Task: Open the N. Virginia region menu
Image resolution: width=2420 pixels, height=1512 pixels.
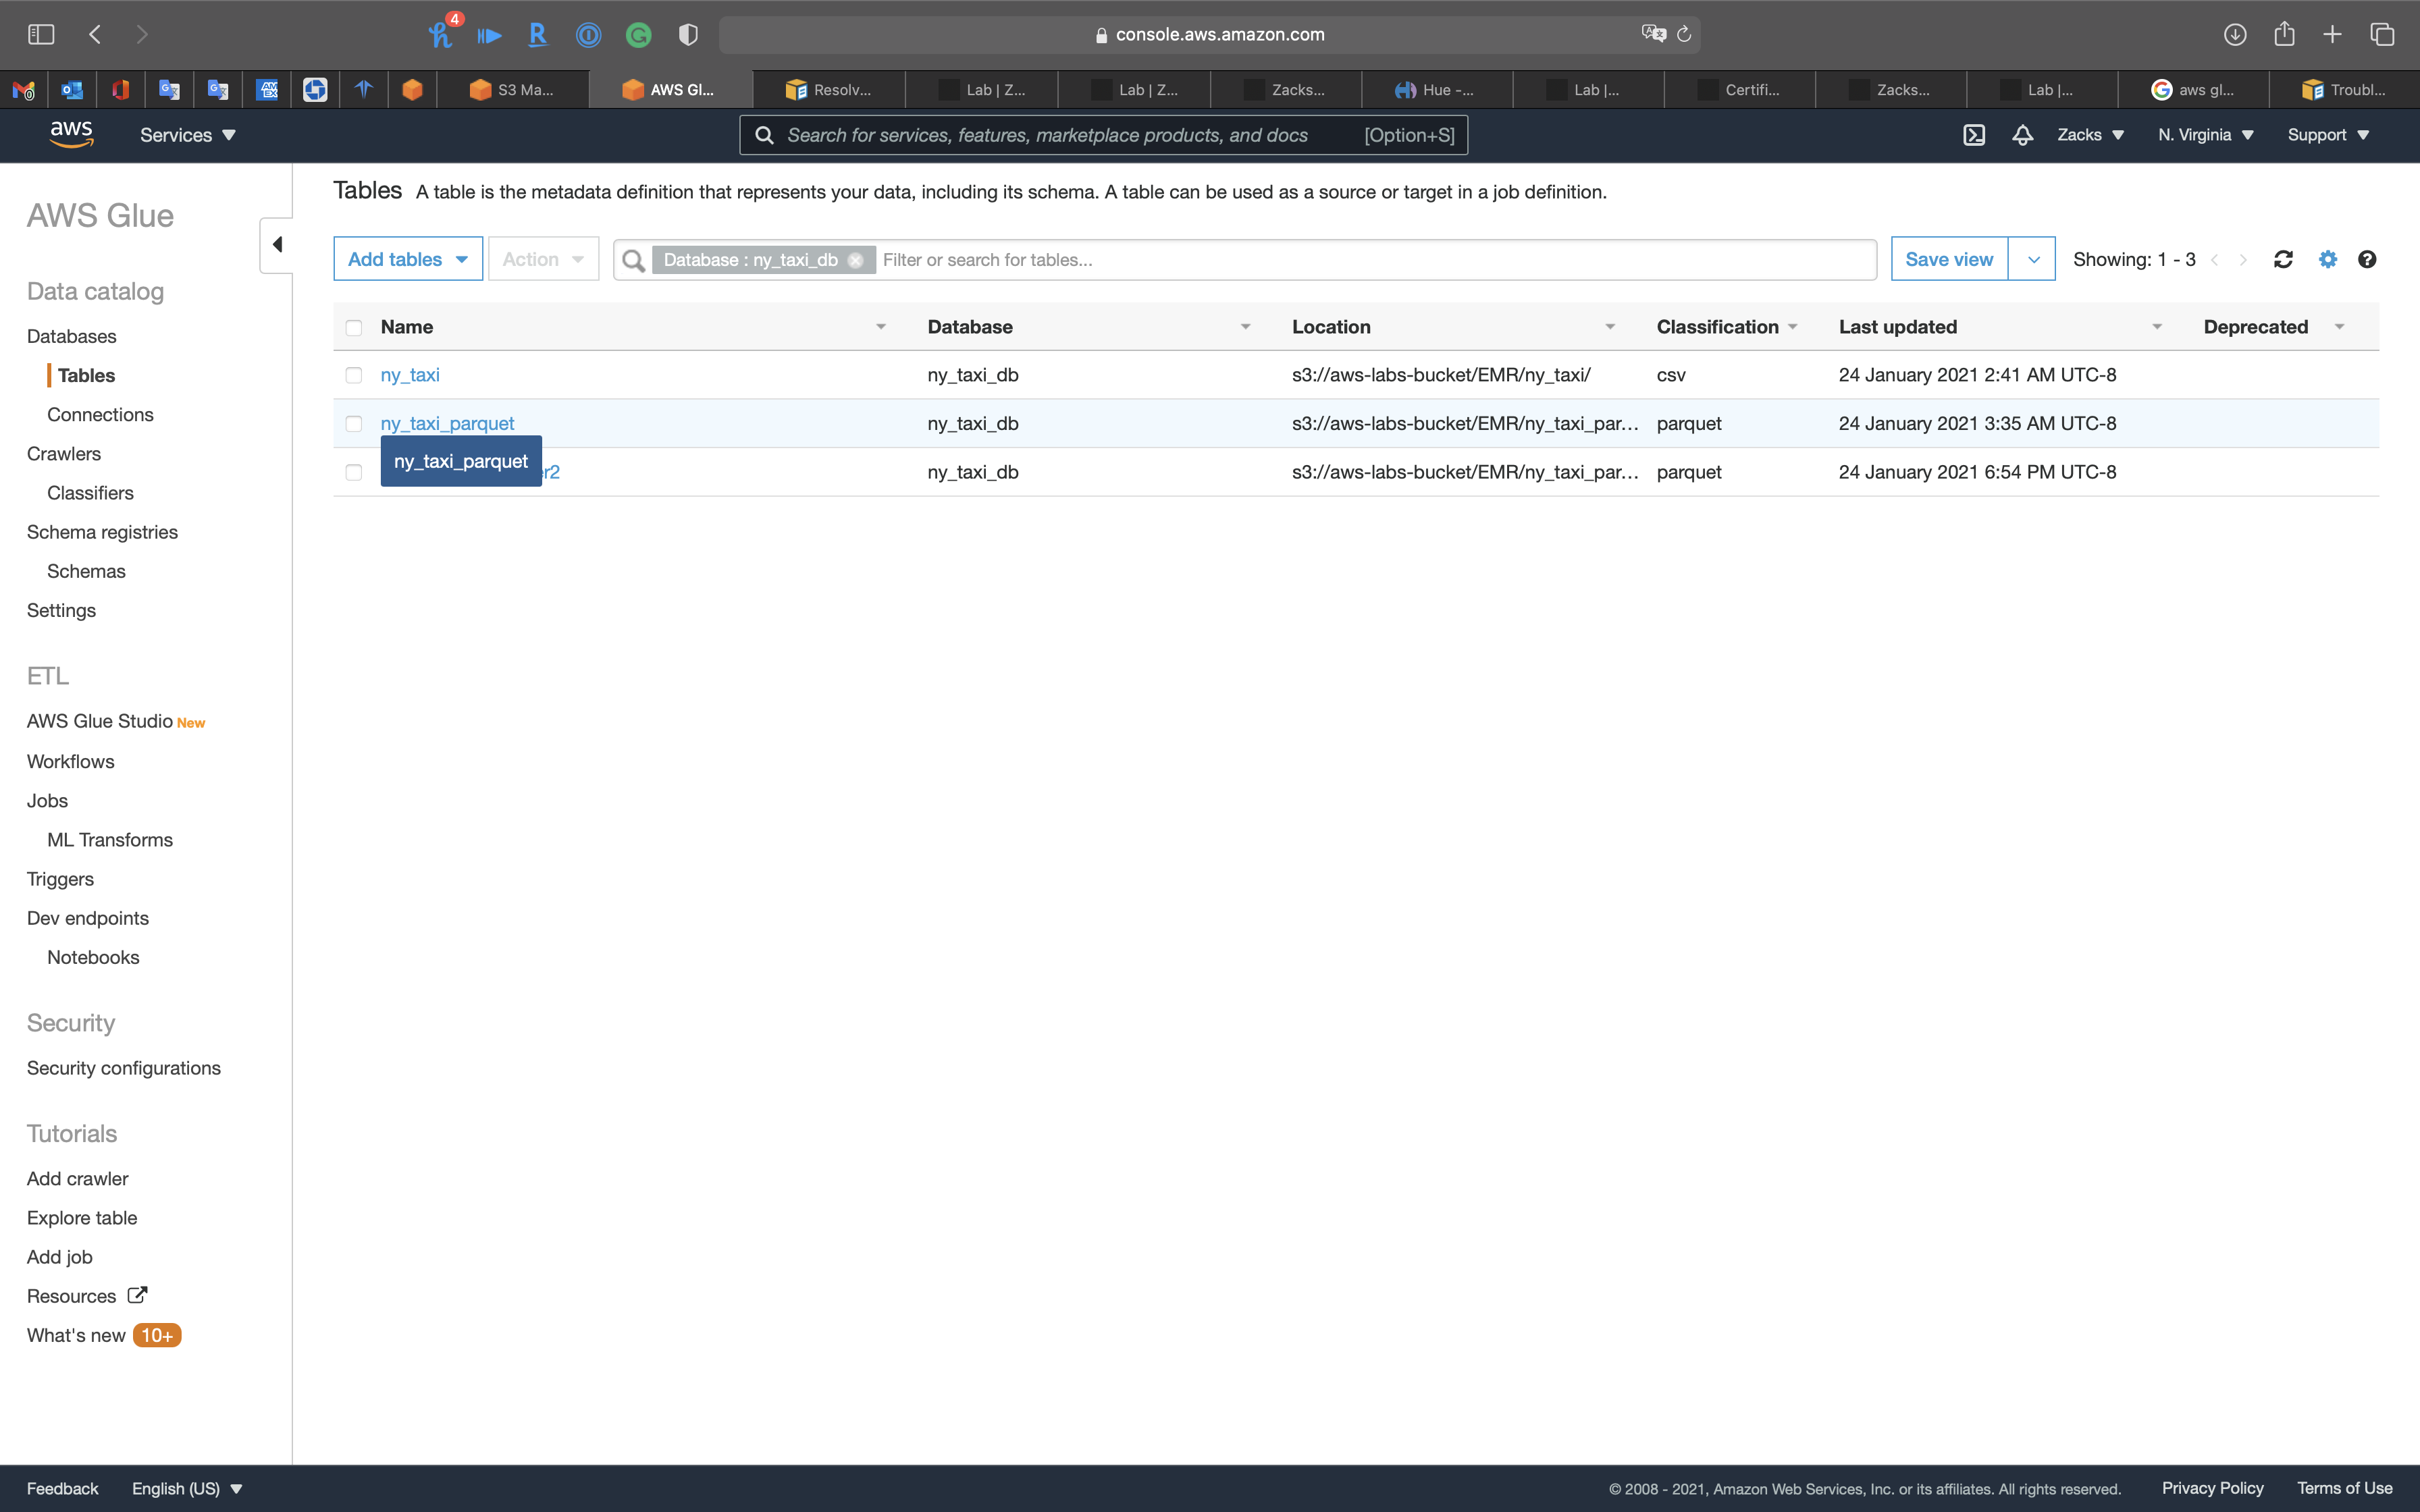Action: pos(2205,135)
